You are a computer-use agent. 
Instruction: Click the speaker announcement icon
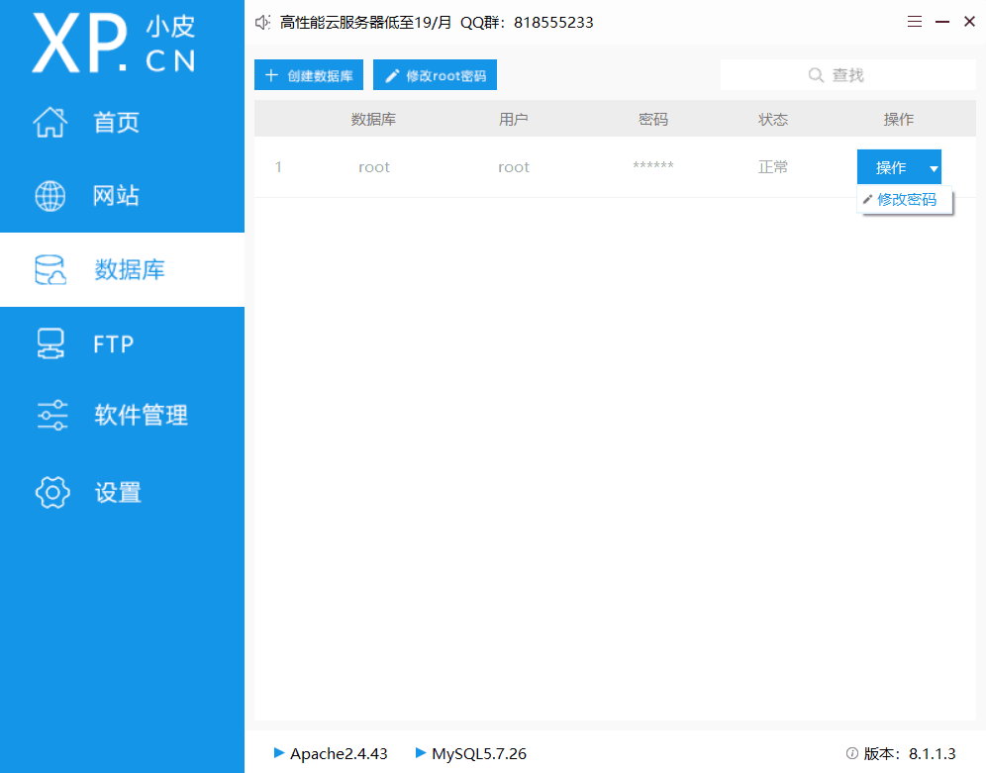click(262, 23)
